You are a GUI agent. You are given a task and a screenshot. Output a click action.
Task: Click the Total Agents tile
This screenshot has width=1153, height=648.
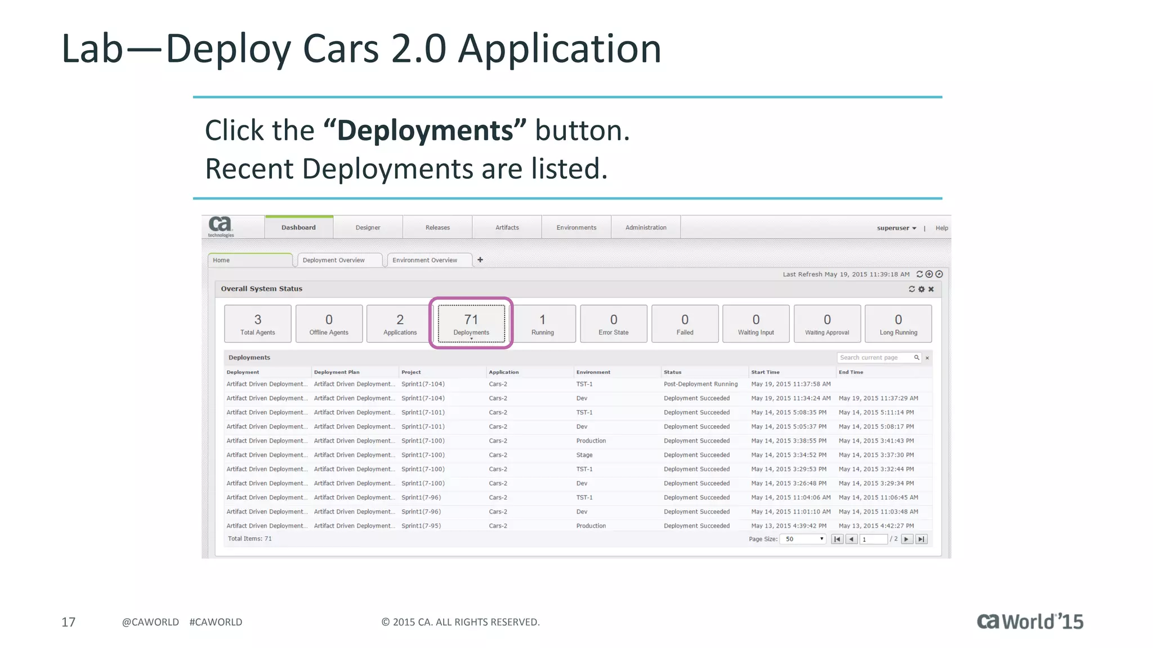tap(258, 323)
